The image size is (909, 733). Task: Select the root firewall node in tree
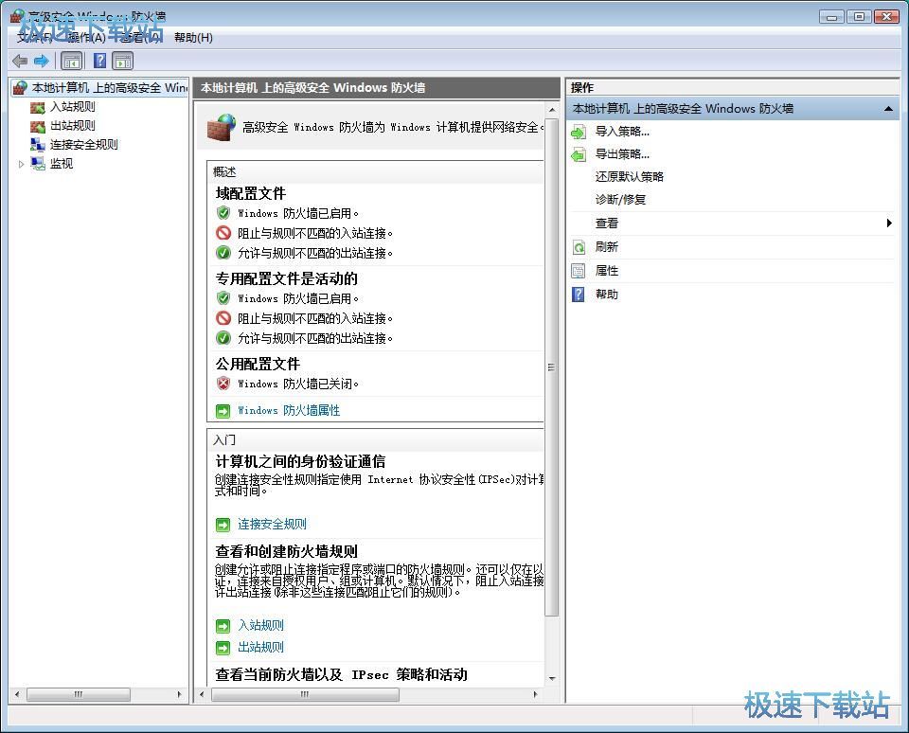(100, 87)
